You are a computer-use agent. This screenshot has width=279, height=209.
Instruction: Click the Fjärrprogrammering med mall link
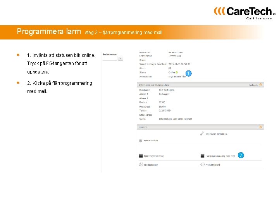[220, 156]
